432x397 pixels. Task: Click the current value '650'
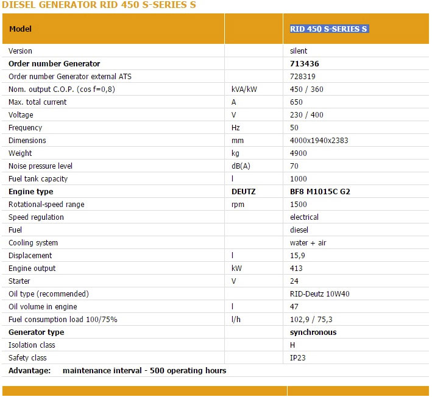pyautogui.click(x=296, y=102)
